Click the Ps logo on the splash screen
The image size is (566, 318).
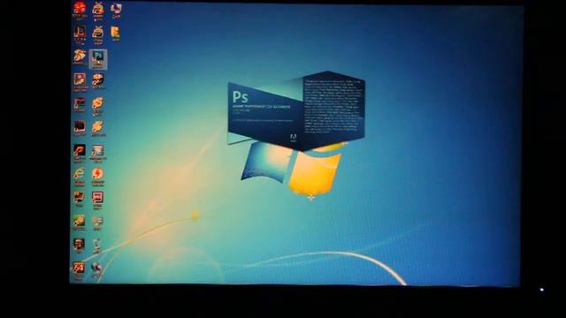241,97
